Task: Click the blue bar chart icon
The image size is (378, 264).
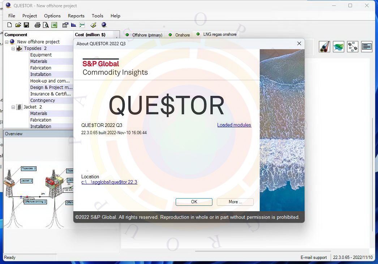Action: (73, 25)
